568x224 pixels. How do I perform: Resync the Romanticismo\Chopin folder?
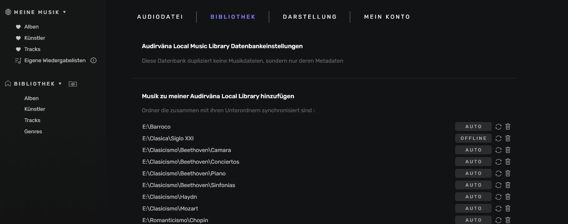498,220
